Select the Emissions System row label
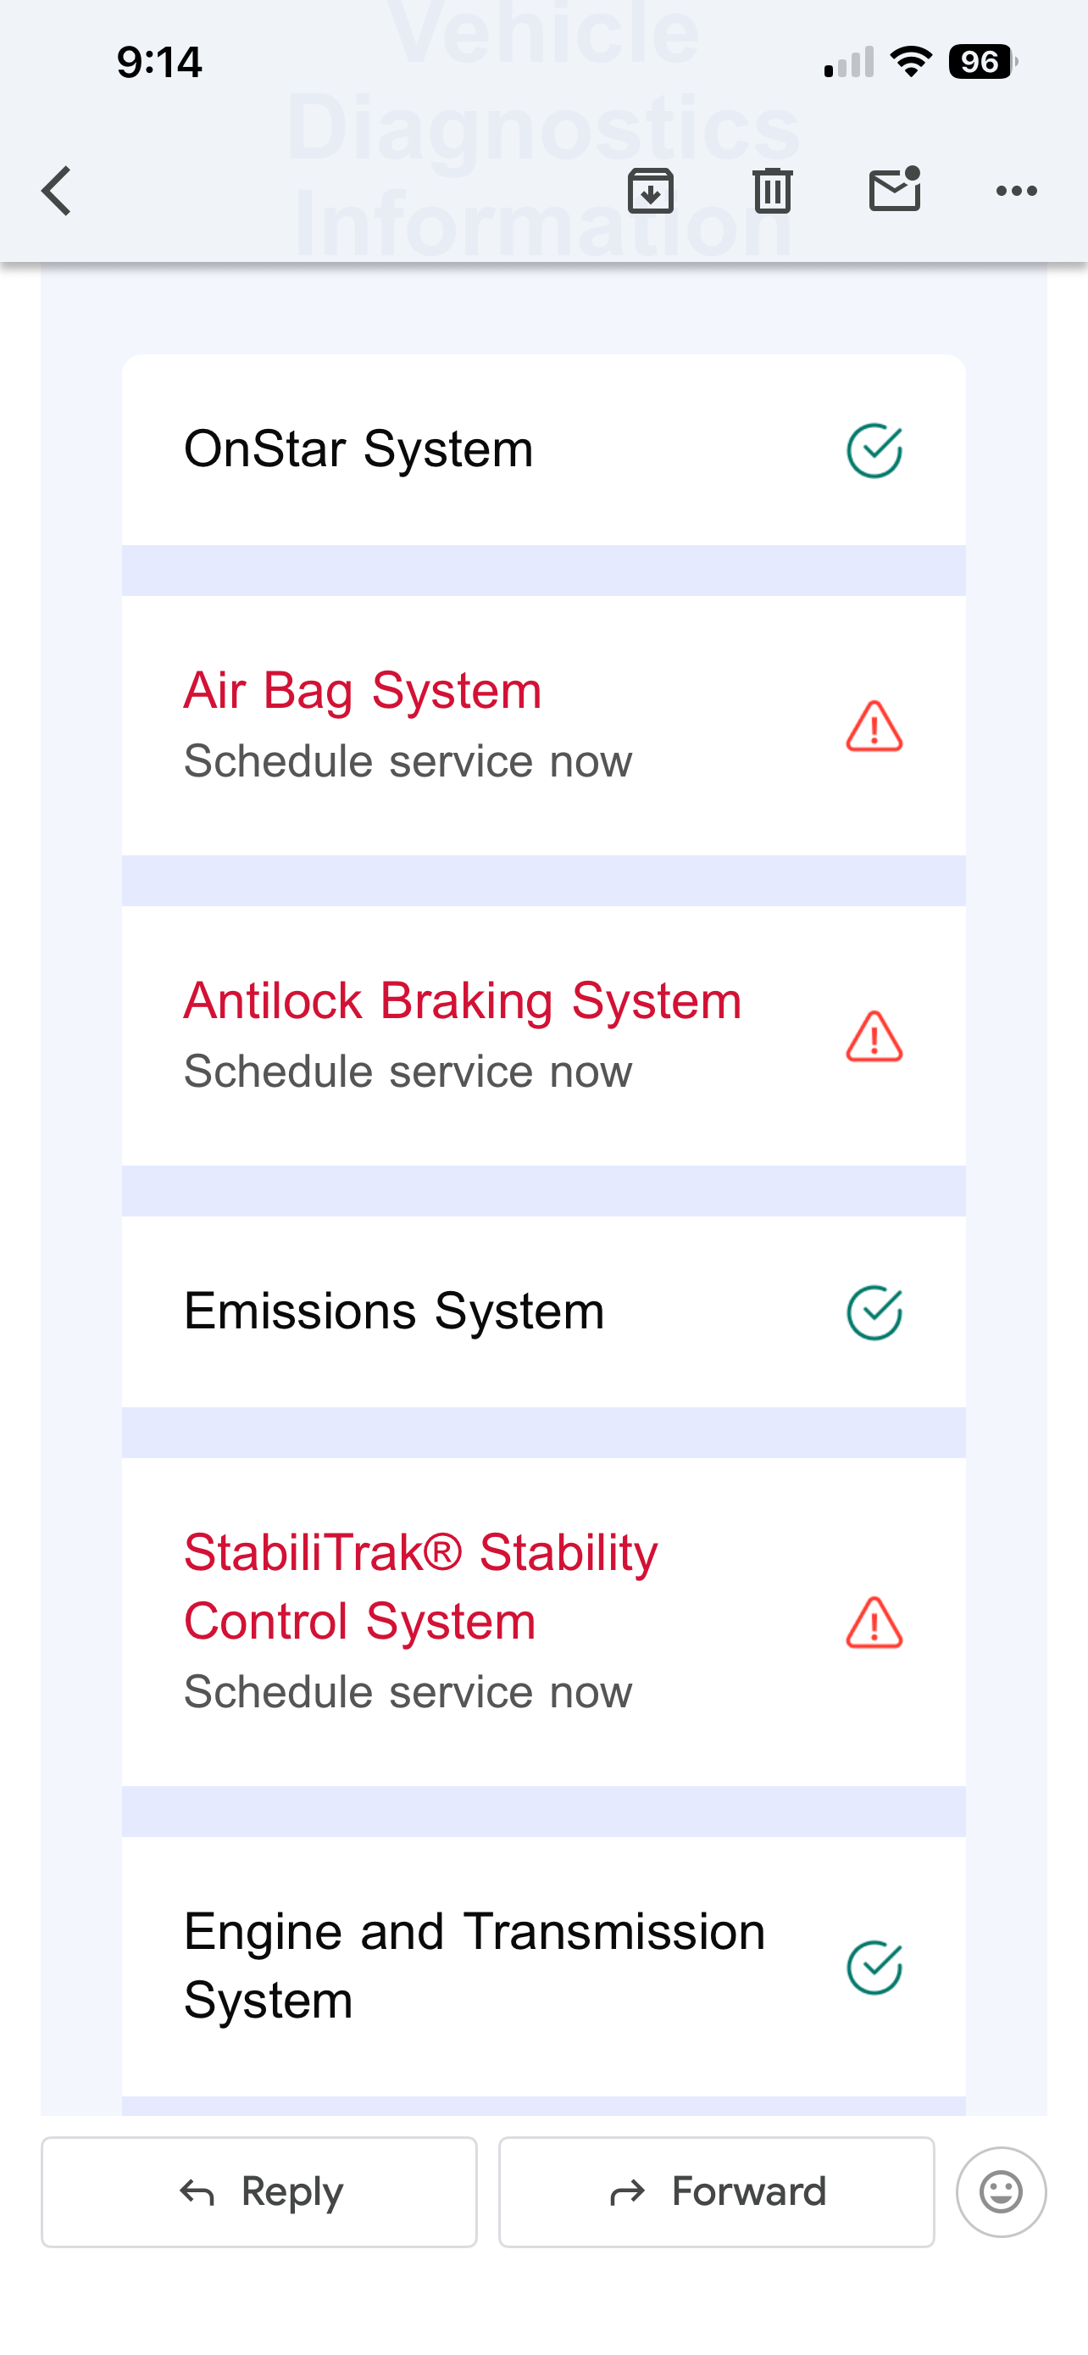The width and height of the screenshot is (1088, 2355). coord(394,1311)
